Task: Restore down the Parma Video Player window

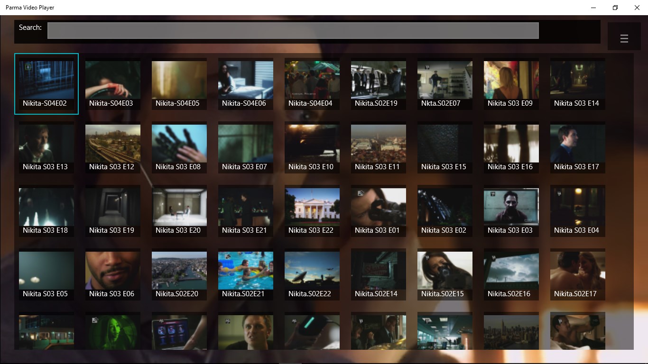Action: pos(615,8)
